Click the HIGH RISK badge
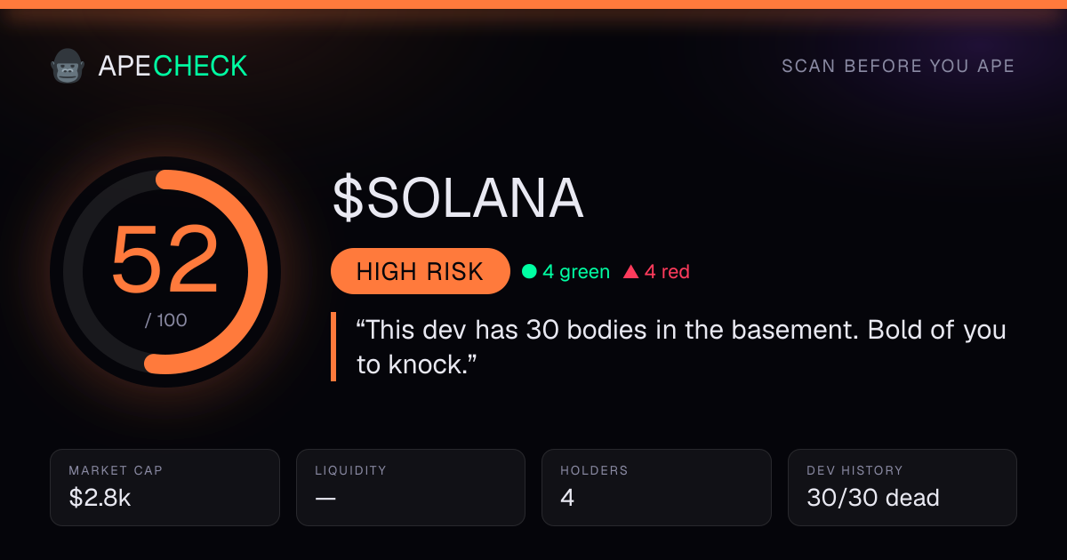 coord(420,271)
